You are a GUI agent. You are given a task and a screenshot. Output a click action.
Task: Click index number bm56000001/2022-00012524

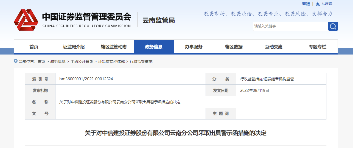coord(86,79)
